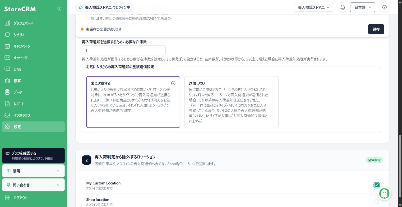402x207 pixels.
Task: Click the データ database icon
Action: (7, 92)
